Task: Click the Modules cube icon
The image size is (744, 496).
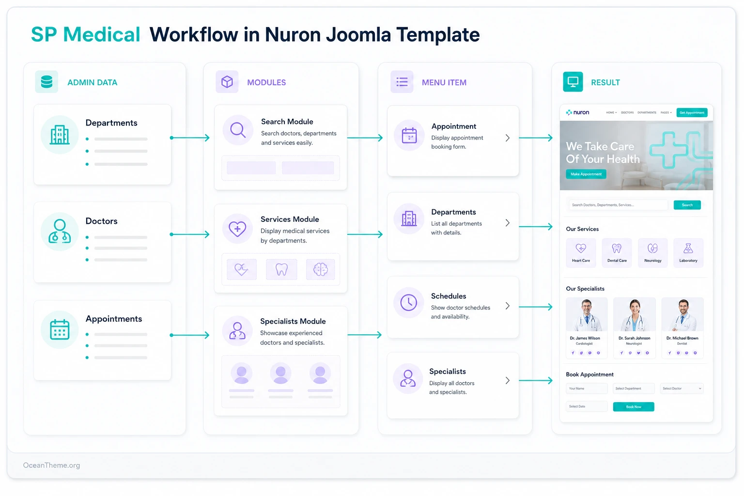Action: coord(227,82)
